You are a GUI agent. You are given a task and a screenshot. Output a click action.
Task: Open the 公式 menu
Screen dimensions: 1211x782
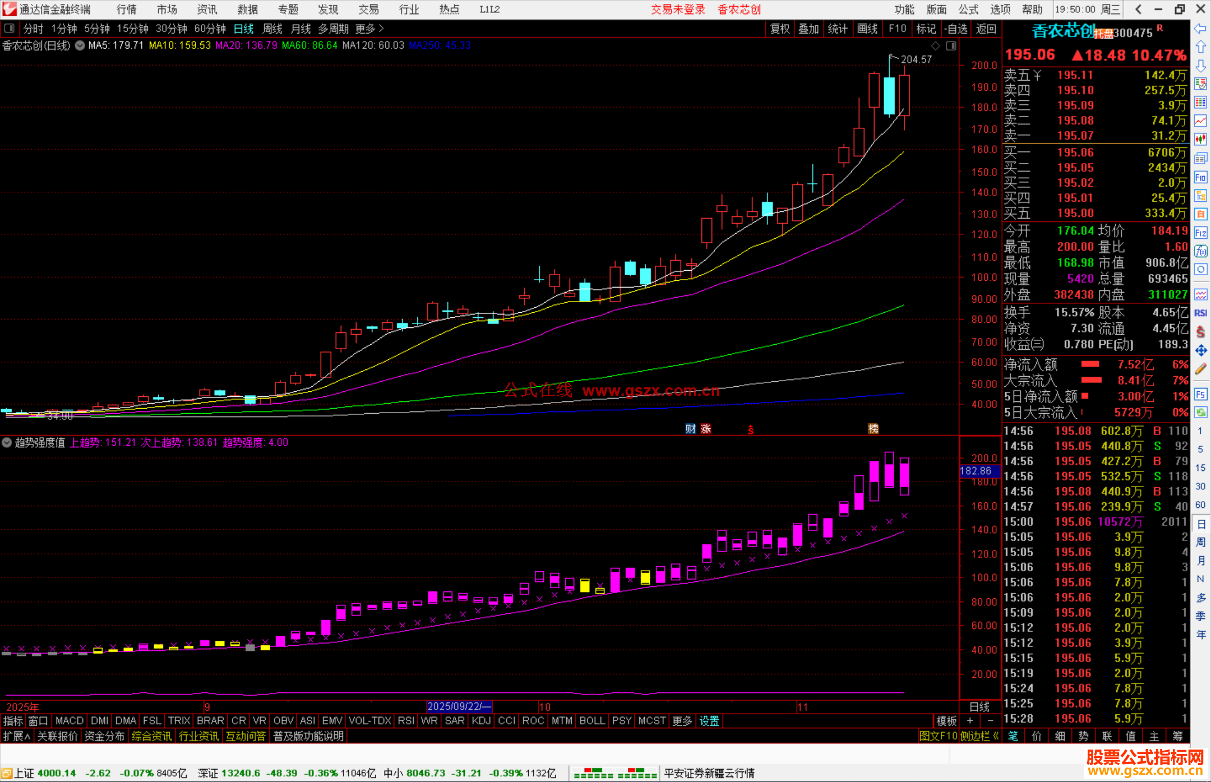(968, 10)
